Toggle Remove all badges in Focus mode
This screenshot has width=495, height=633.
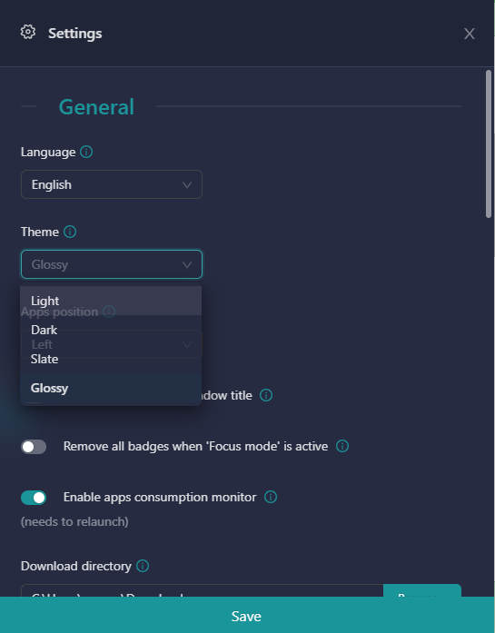[x=34, y=447]
